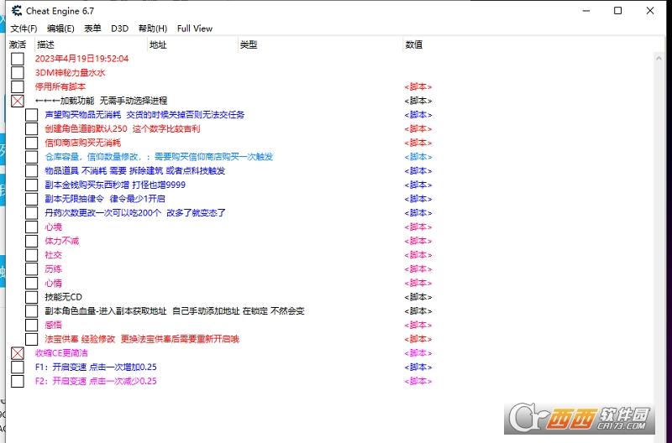Open the 表单 menu
Screen dimensions: 672x443
pos(92,29)
